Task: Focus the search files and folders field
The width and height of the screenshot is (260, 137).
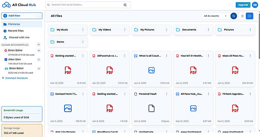Action: point(88,5)
